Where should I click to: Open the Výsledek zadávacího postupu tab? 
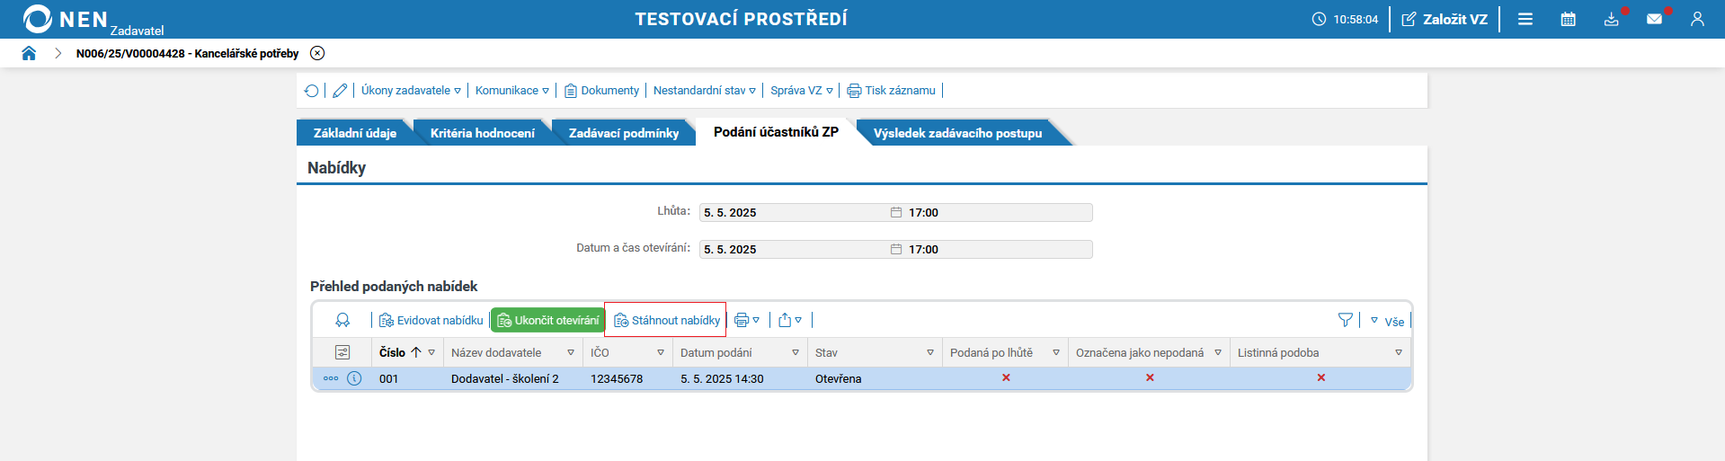[957, 133]
